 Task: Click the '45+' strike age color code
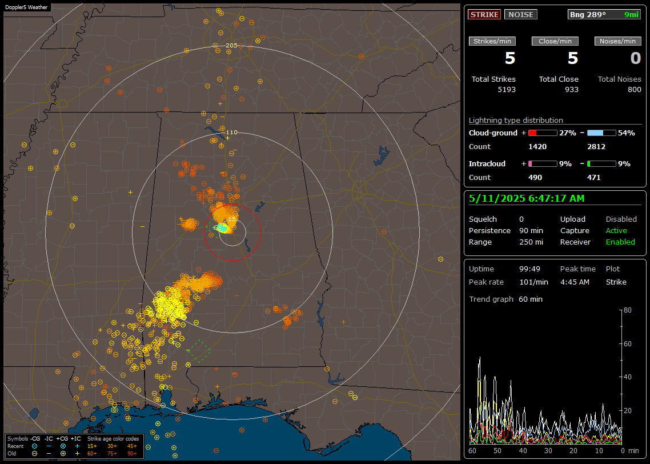tap(132, 446)
